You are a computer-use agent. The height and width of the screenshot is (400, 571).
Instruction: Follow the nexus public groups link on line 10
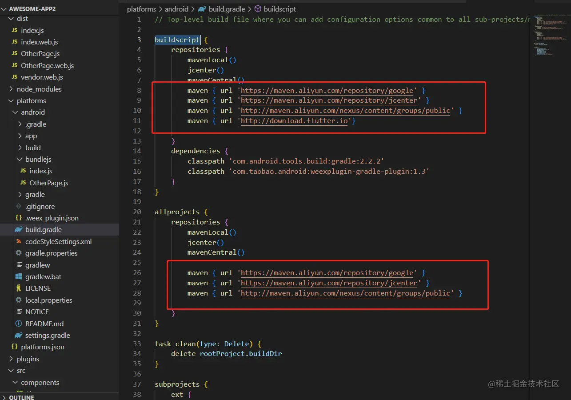345,111
